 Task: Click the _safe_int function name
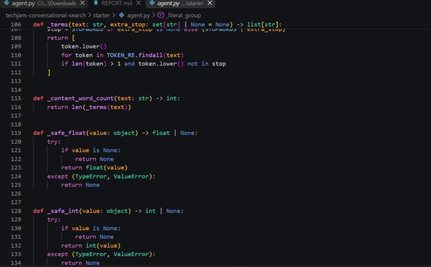63,211
